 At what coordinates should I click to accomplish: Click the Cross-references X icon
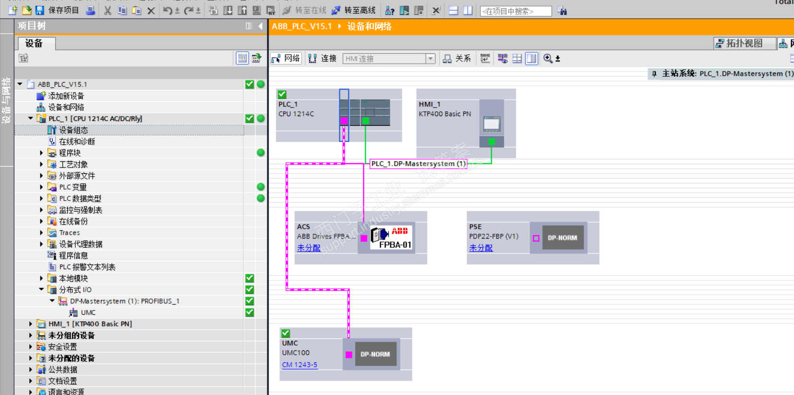(x=436, y=10)
